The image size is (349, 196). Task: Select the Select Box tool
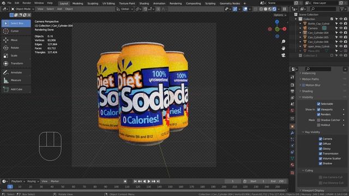(x=16, y=23)
